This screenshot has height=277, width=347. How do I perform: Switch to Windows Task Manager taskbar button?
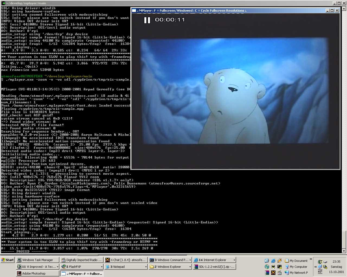[x=37, y=260]
